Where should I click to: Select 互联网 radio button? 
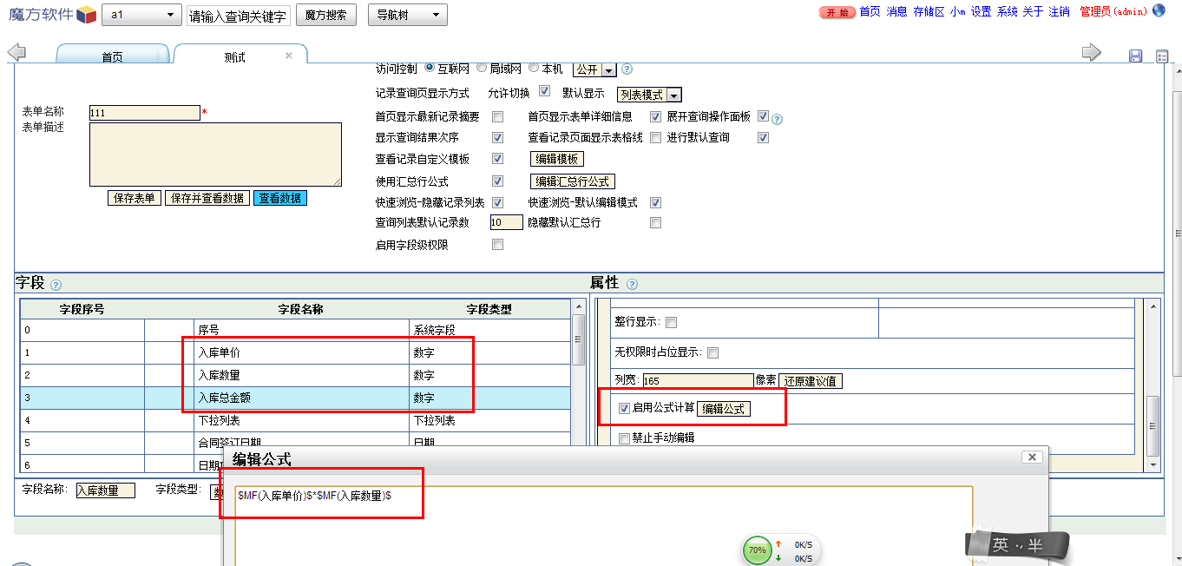430,69
